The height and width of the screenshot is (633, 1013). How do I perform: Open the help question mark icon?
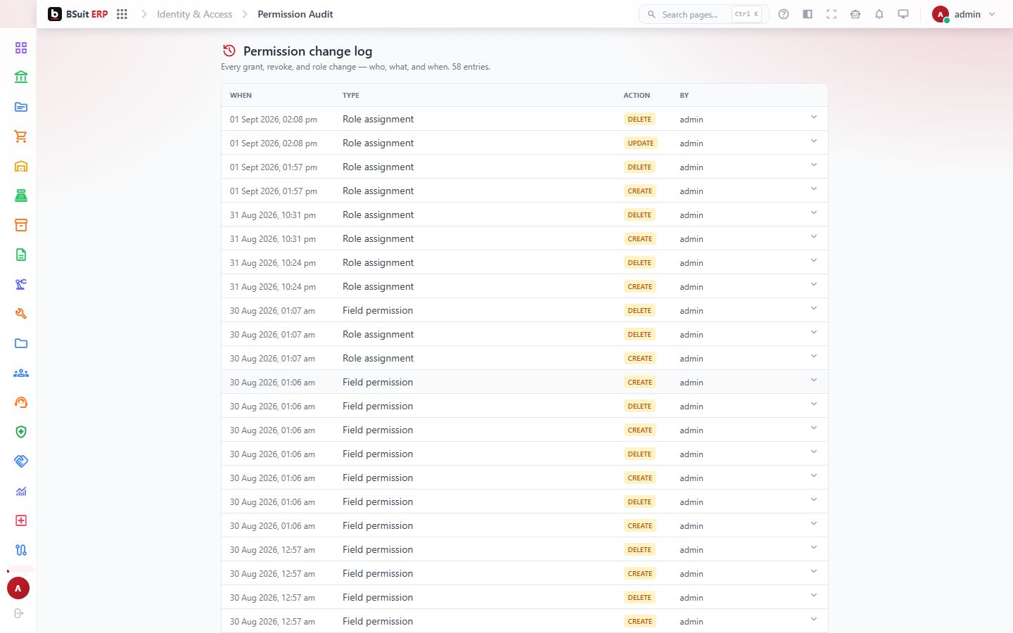point(784,14)
